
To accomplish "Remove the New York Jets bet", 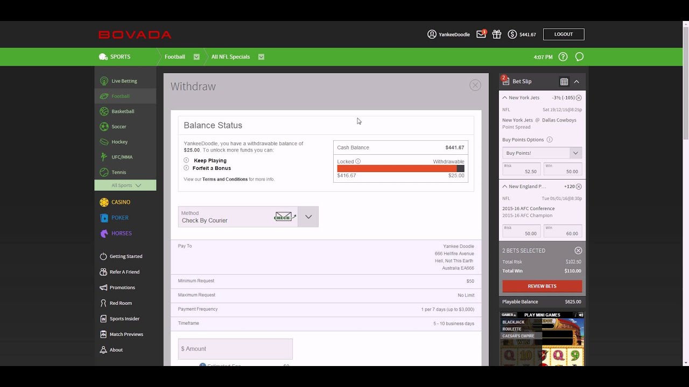I will (x=579, y=98).
